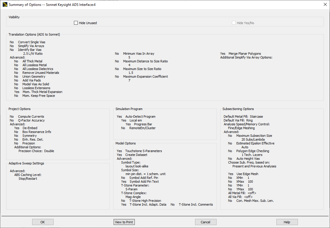Click 'Precision Choice: Double' text
The height and width of the screenshot is (228, 330).
(x=36, y=151)
